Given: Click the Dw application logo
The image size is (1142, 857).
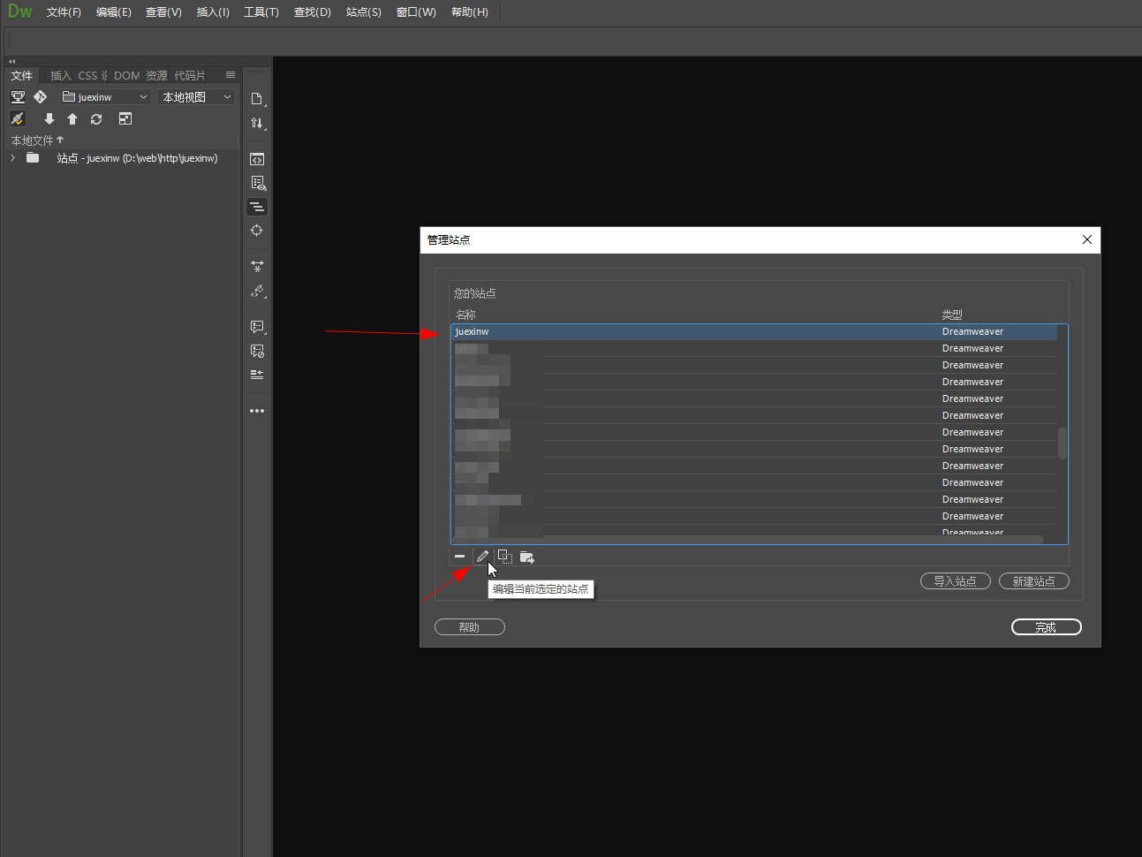Looking at the screenshot, I should coord(19,11).
